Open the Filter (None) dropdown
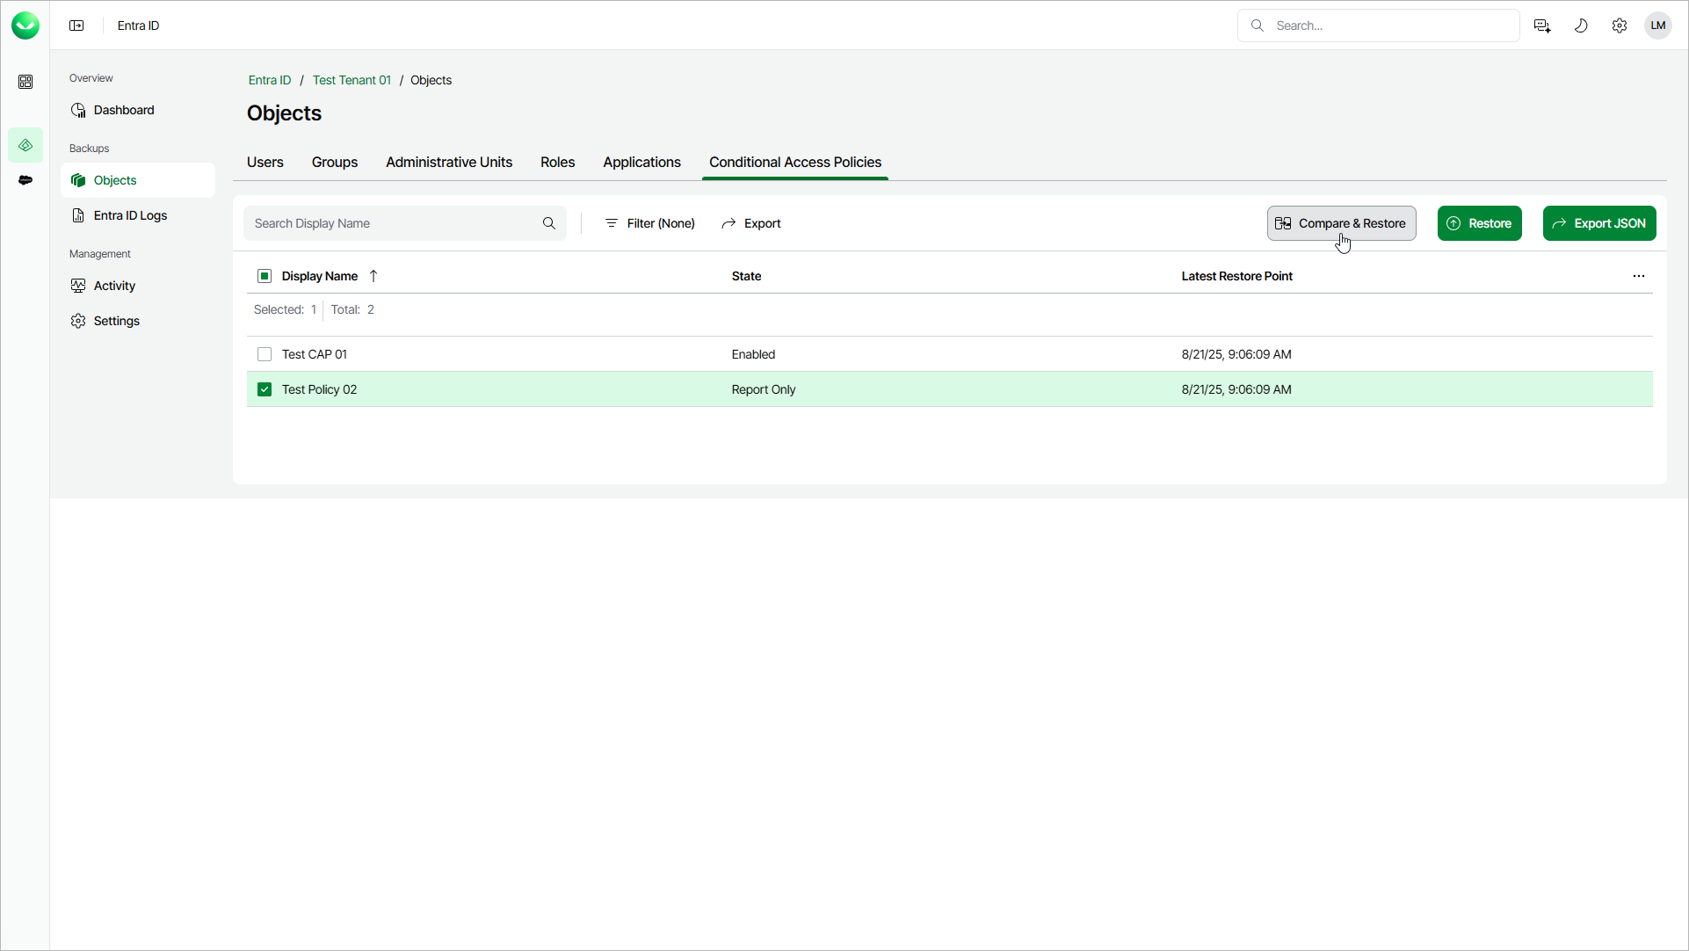1689x951 pixels. point(650,223)
